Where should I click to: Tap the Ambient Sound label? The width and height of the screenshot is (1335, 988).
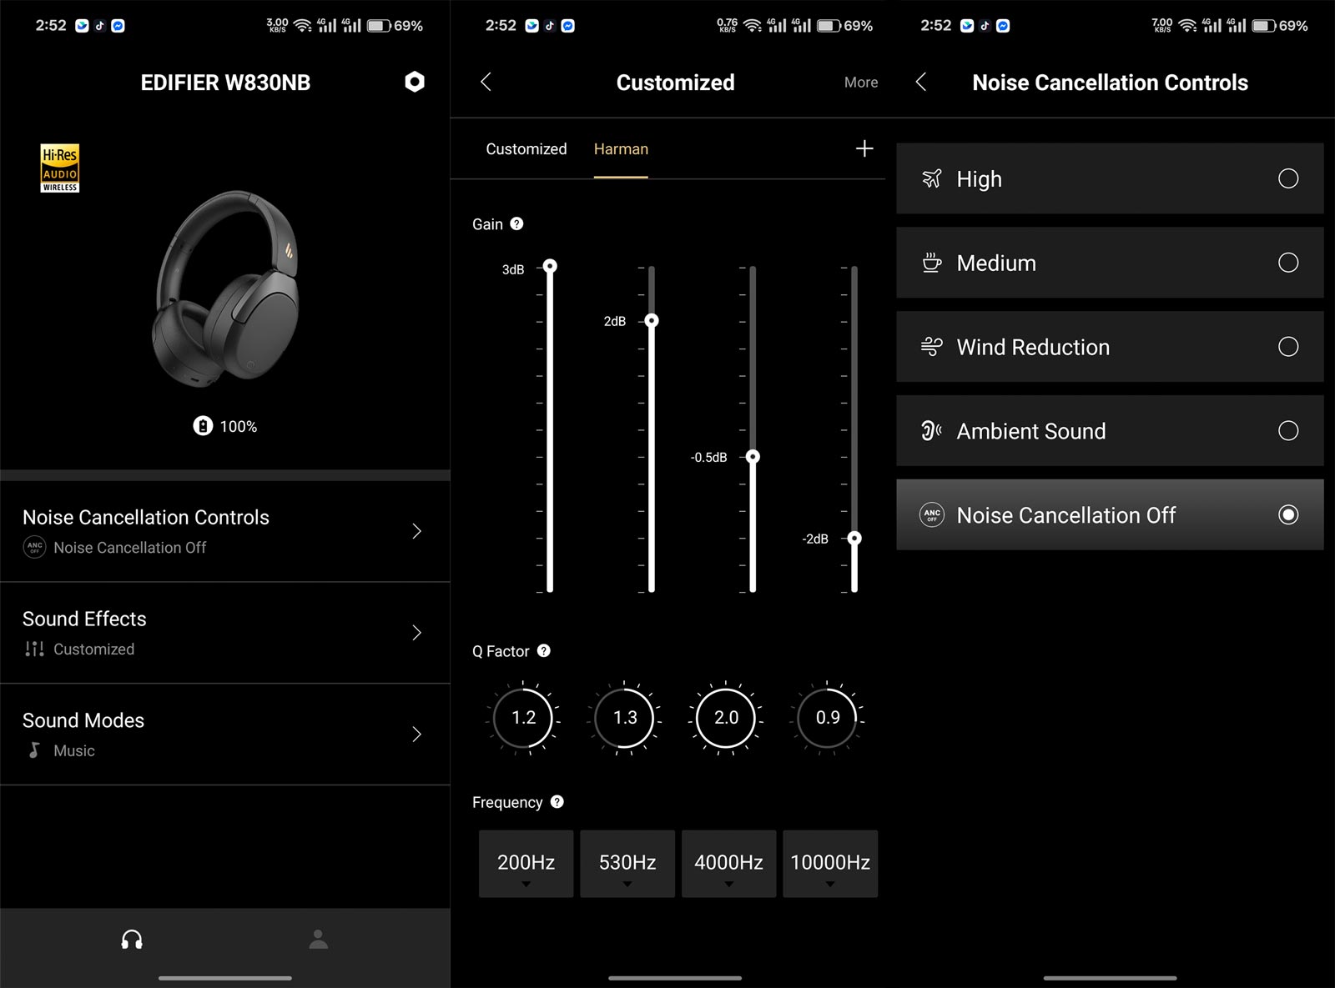click(1031, 431)
